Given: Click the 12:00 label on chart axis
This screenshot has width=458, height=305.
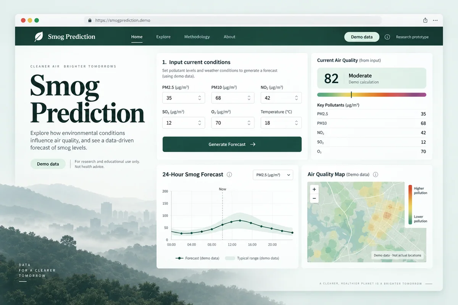Looking at the screenshot, I should pos(232,245).
